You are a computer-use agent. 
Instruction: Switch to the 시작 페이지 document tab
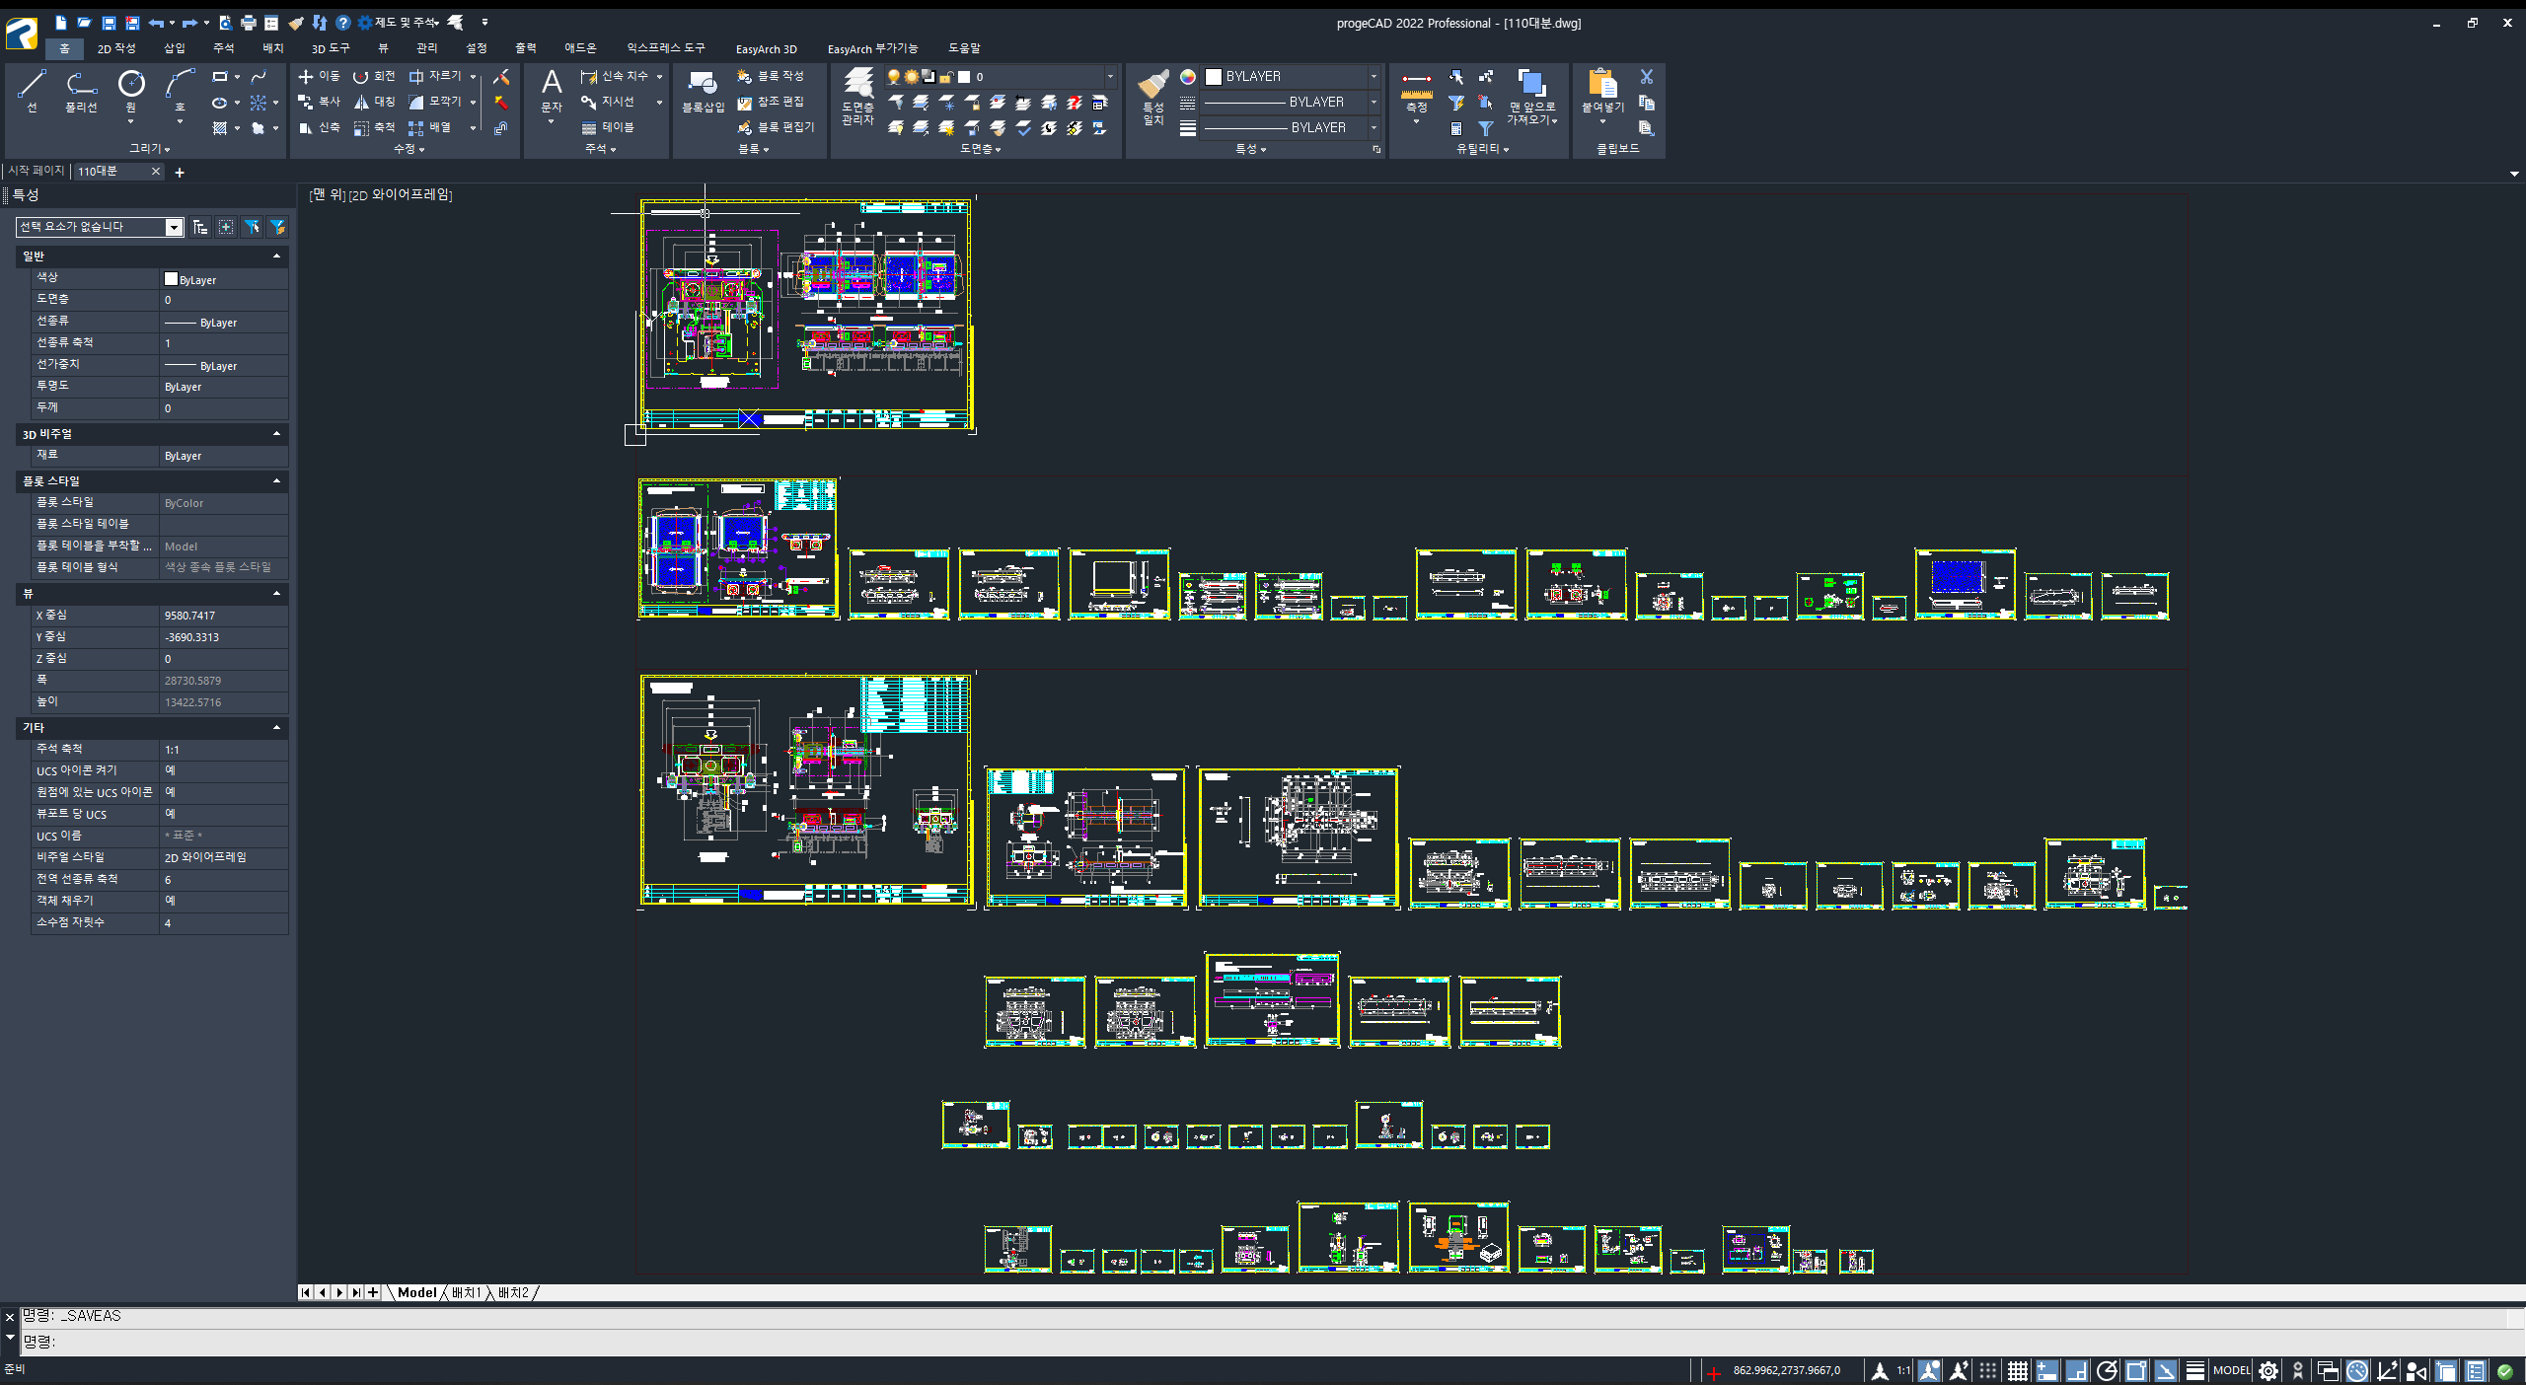(36, 171)
